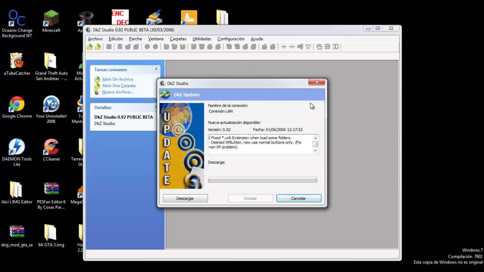Click the Instalar button
The height and width of the screenshot is (272, 484).
pyautogui.click(x=250, y=198)
